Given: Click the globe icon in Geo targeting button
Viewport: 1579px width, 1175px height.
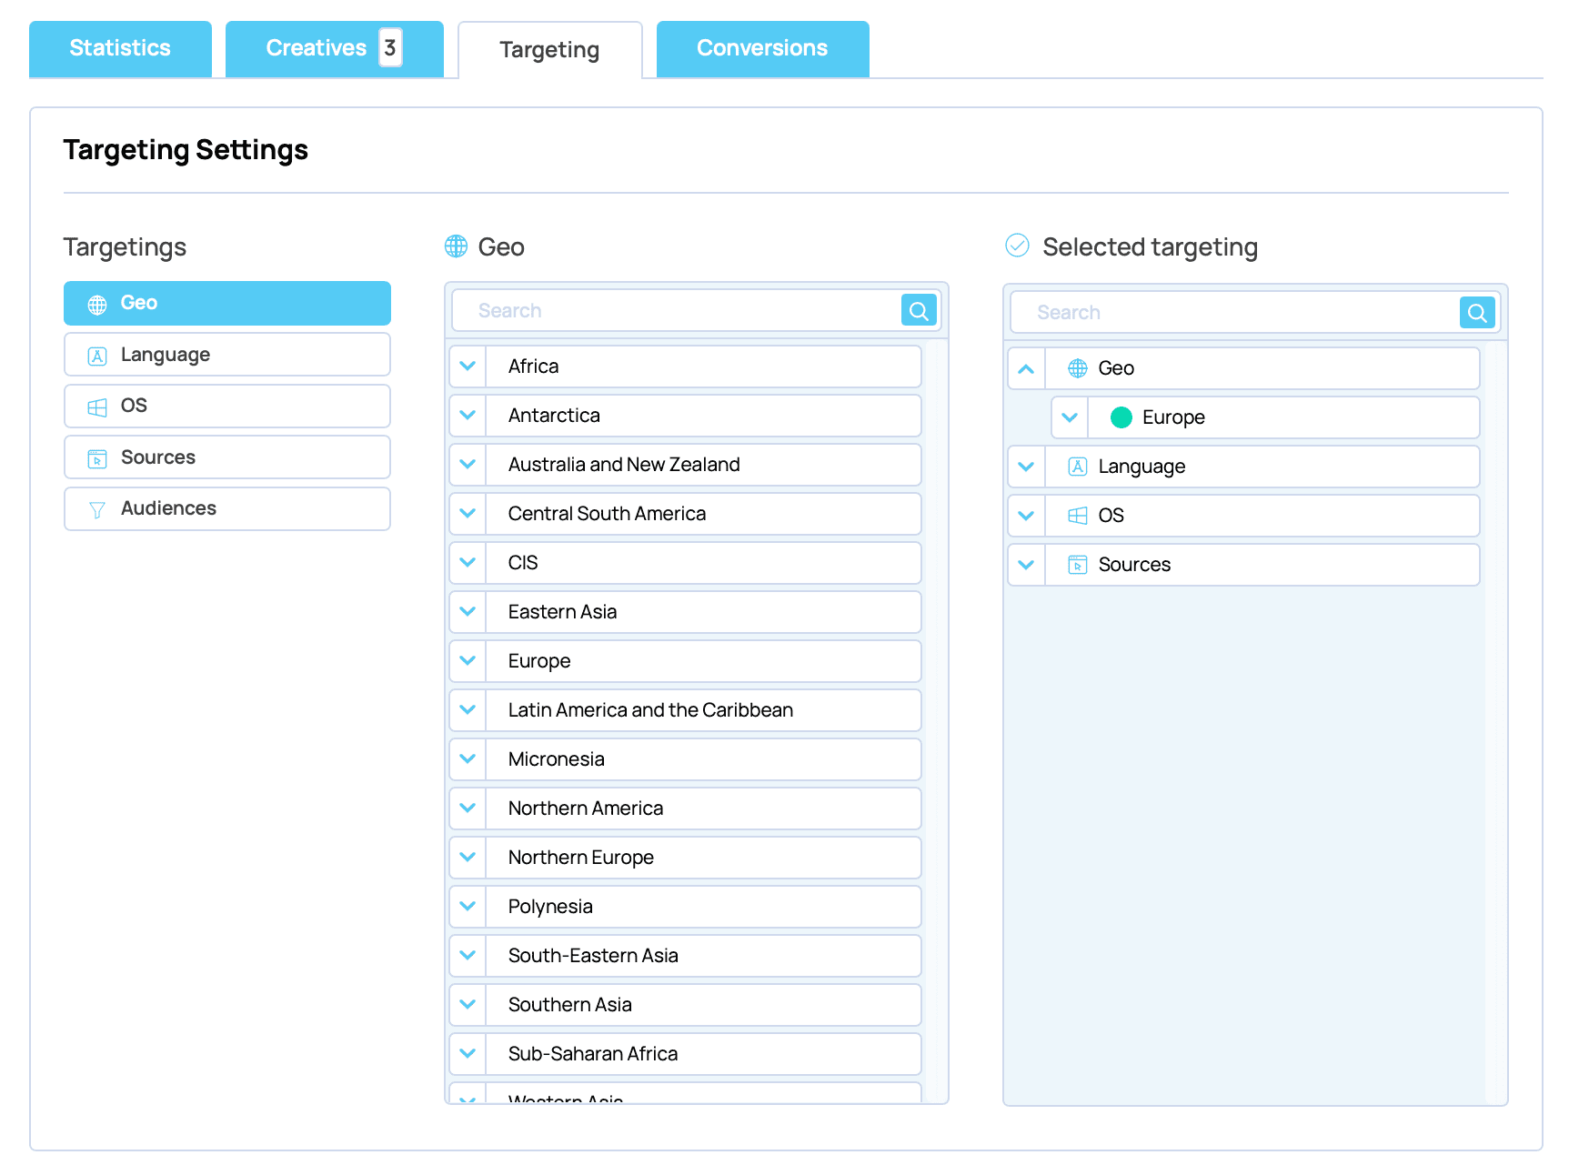Looking at the screenshot, I should click(x=97, y=305).
